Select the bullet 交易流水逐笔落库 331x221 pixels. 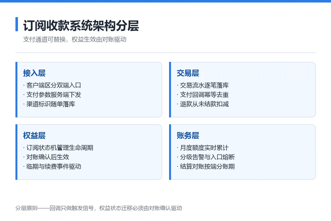tap(203, 85)
